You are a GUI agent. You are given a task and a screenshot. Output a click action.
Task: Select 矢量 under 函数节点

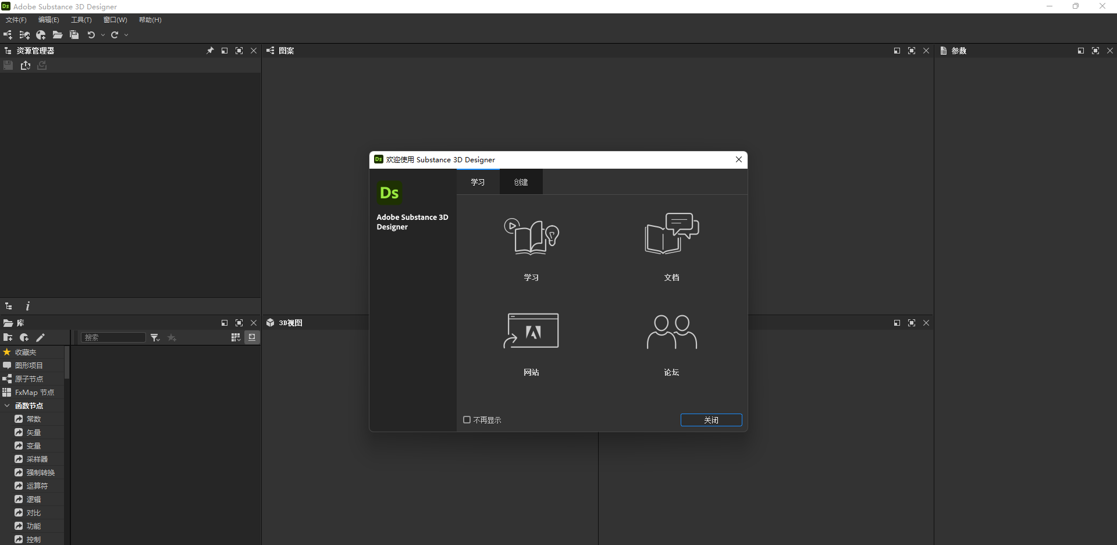point(34,432)
